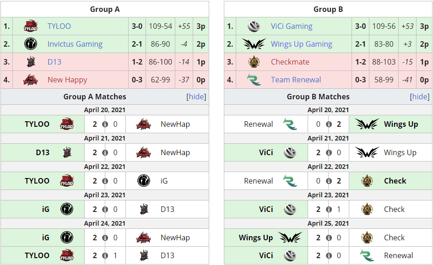This screenshot has height=265, width=433.
Task: Open the Team Renewal team link
Action: [x=296, y=80]
